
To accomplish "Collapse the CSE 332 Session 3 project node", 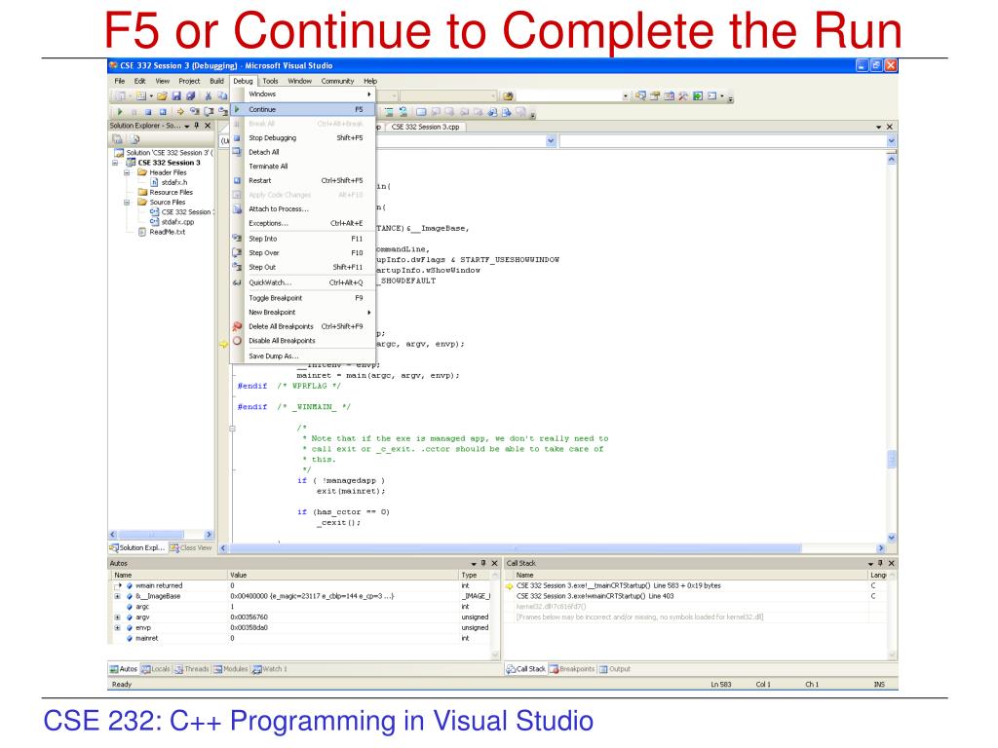I will (115, 163).
